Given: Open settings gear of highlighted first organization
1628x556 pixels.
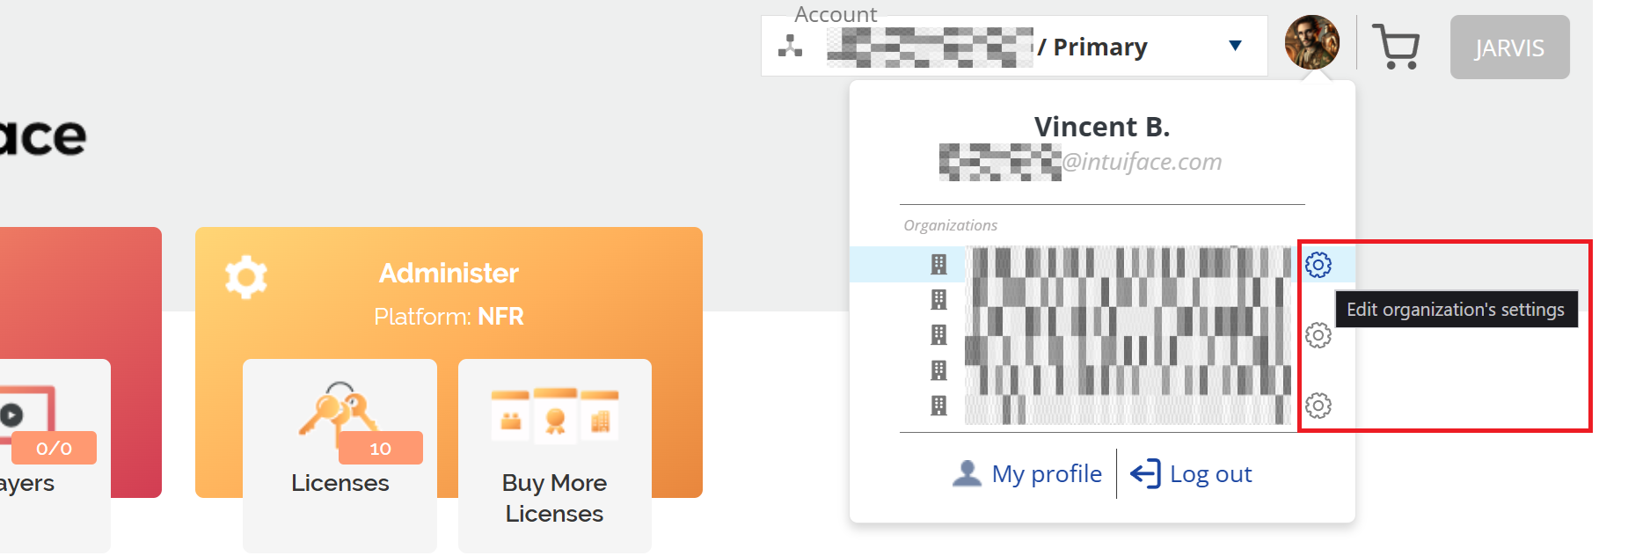Looking at the screenshot, I should pos(1318,264).
